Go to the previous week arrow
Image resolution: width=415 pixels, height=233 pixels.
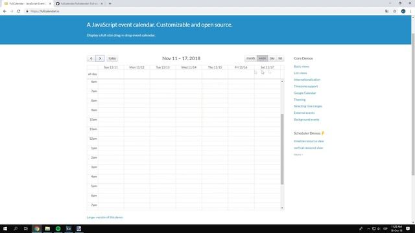point(91,58)
